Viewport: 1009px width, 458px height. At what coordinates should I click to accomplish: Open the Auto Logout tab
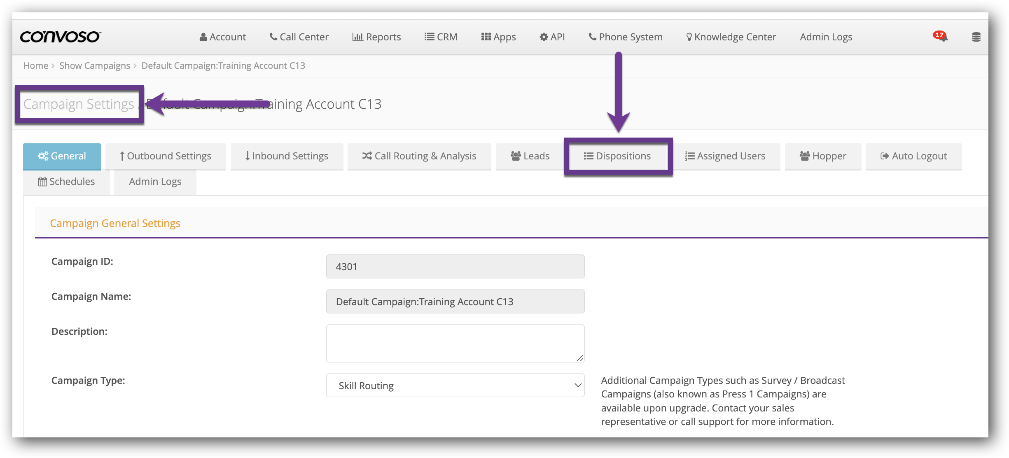(x=913, y=156)
